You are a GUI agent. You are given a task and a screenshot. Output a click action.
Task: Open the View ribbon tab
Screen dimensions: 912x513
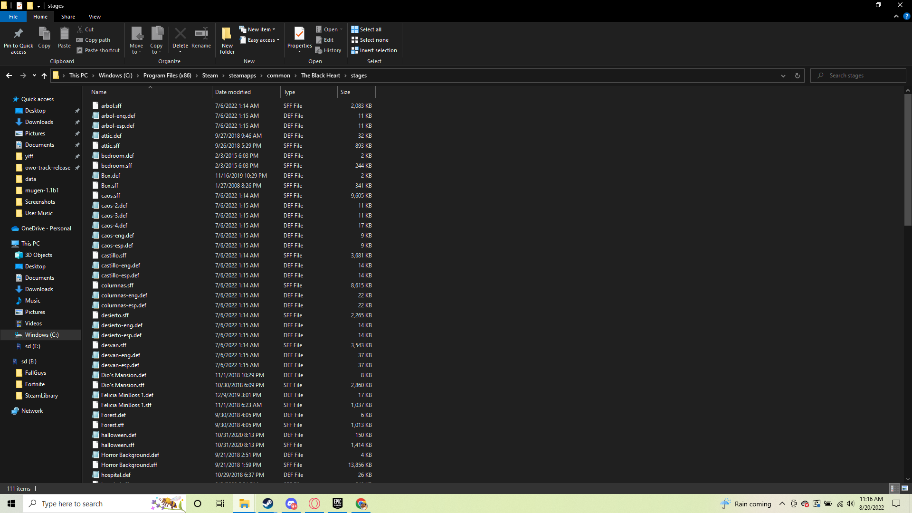pyautogui.click(x=95, y=17)
